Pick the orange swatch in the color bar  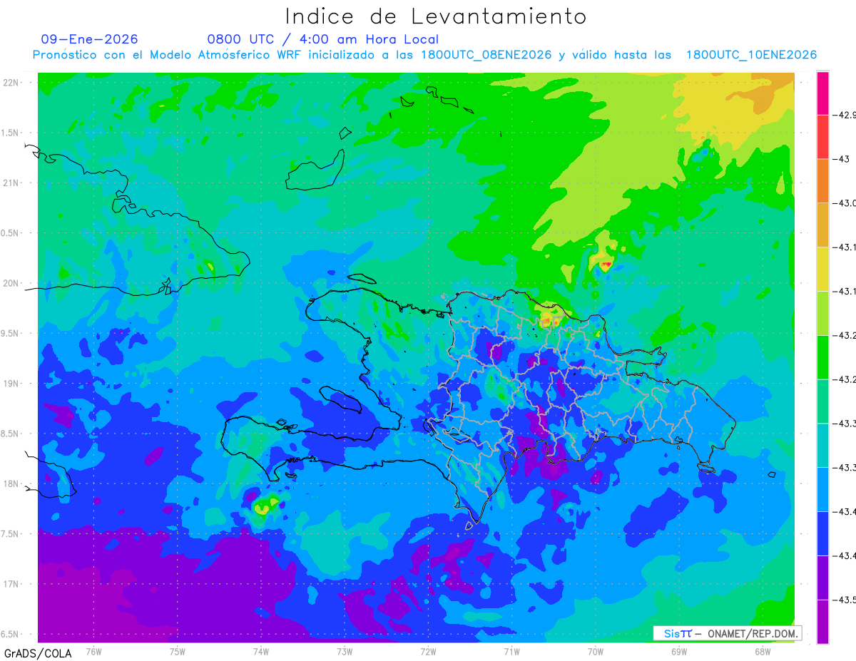(822, 181)
